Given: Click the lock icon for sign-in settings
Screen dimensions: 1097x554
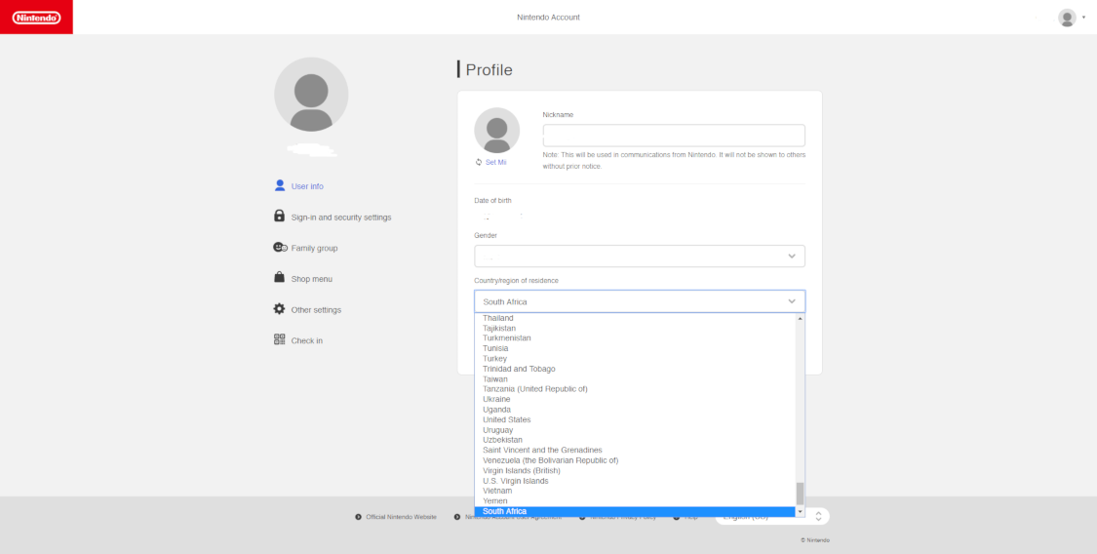Looking at the screenshot, I should coord(279,217).
